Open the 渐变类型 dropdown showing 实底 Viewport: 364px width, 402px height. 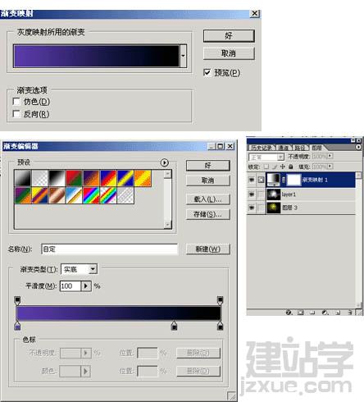pos(93,269)
